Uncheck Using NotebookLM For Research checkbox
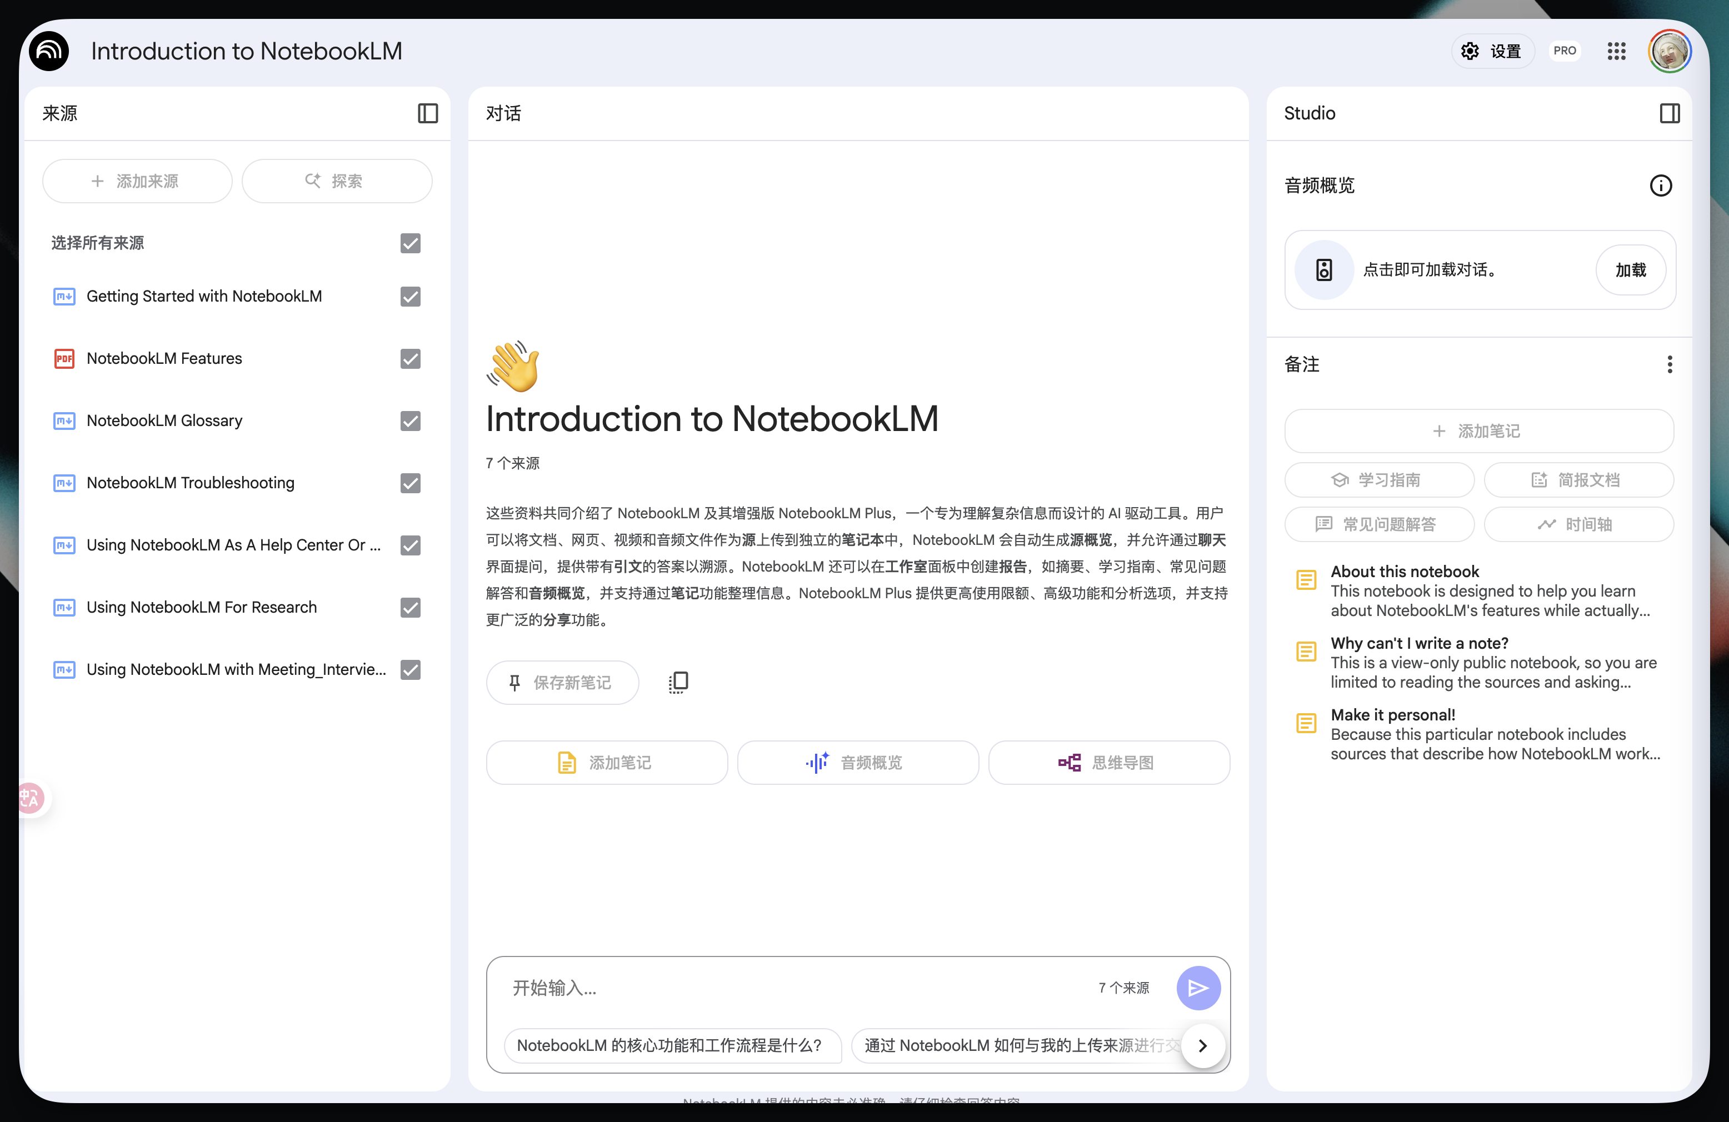Viewport: 1729px width, 1122px height. pos(411,607)
